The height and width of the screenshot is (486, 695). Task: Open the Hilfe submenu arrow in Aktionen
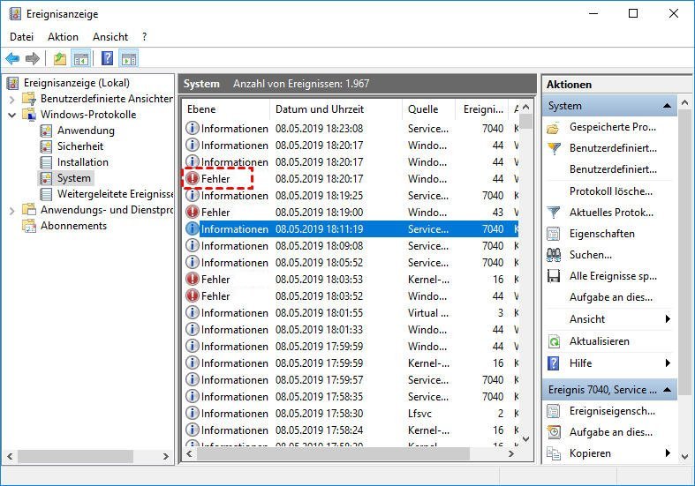tap(668, 363)
